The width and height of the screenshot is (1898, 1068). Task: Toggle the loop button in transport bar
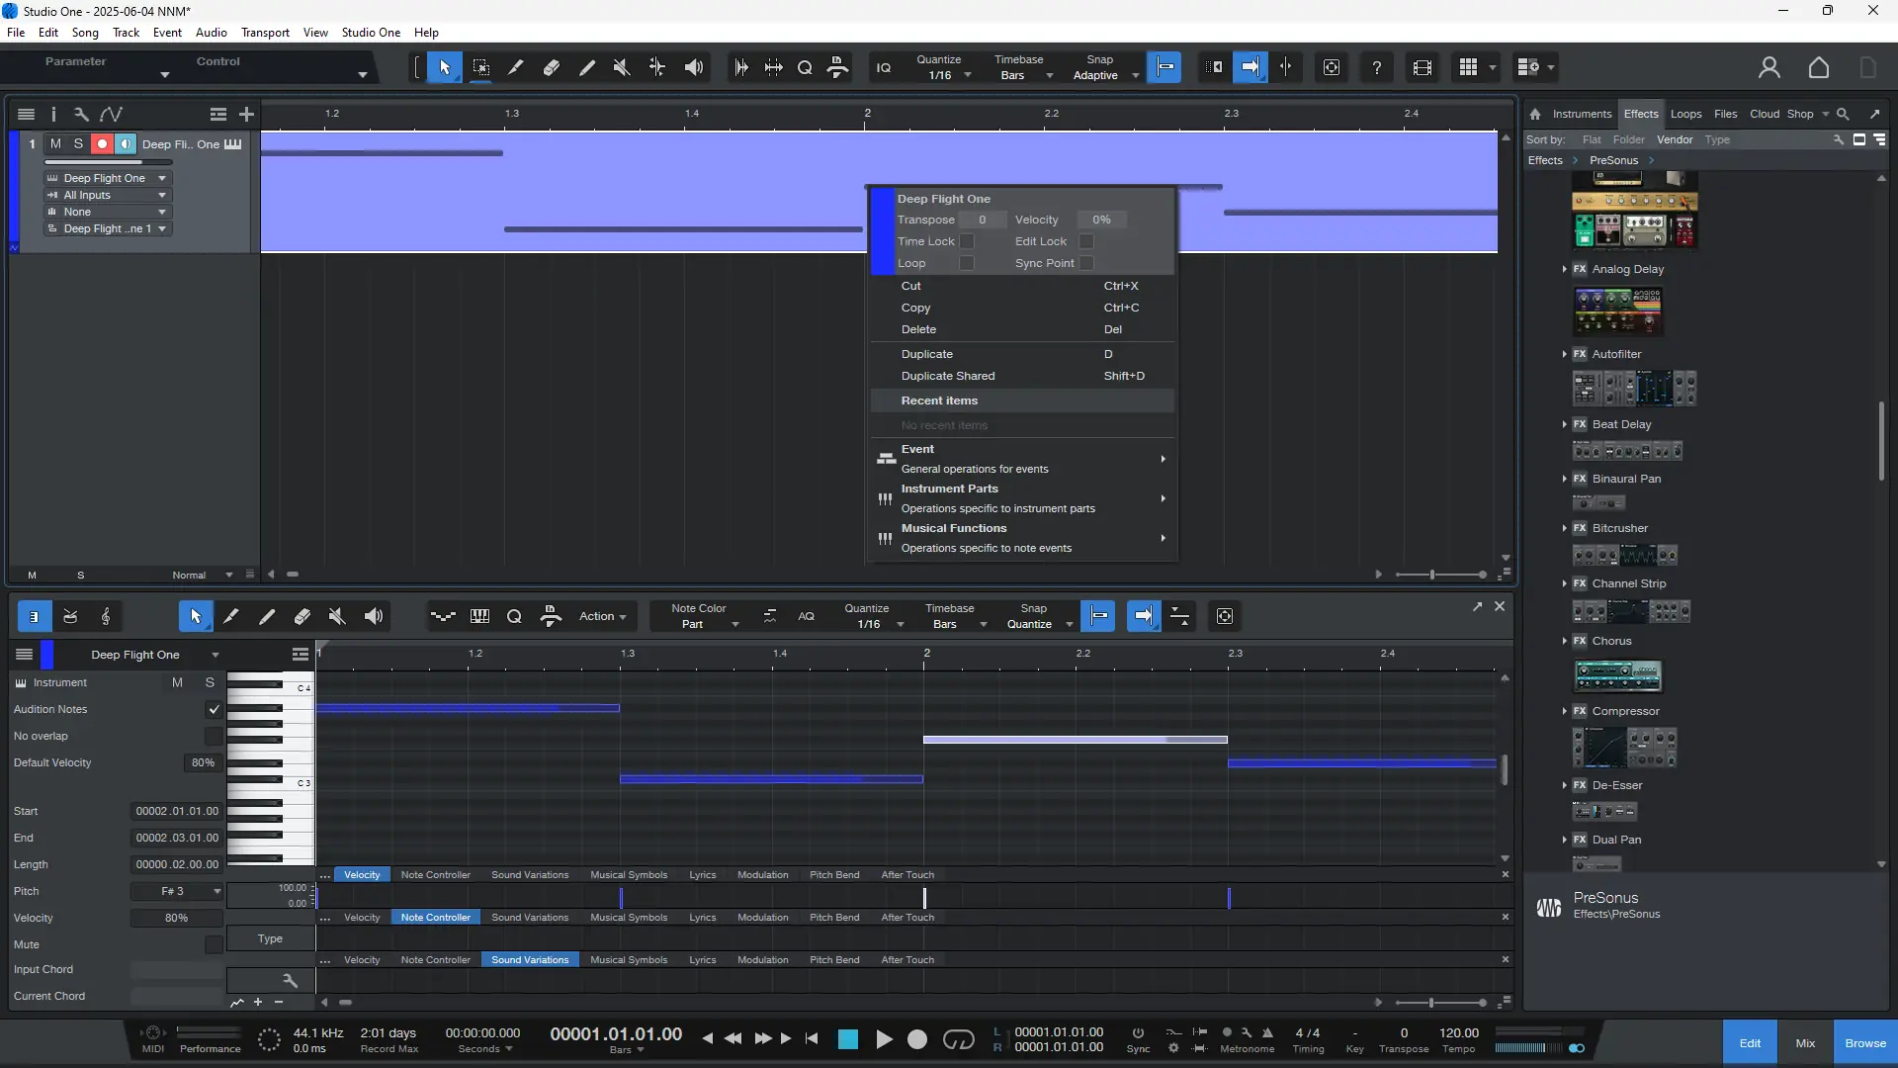tap(958, 1039)
